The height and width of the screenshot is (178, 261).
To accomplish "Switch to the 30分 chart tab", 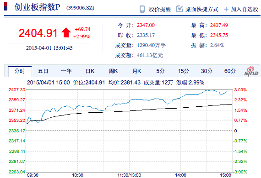I will coord(207,71).
